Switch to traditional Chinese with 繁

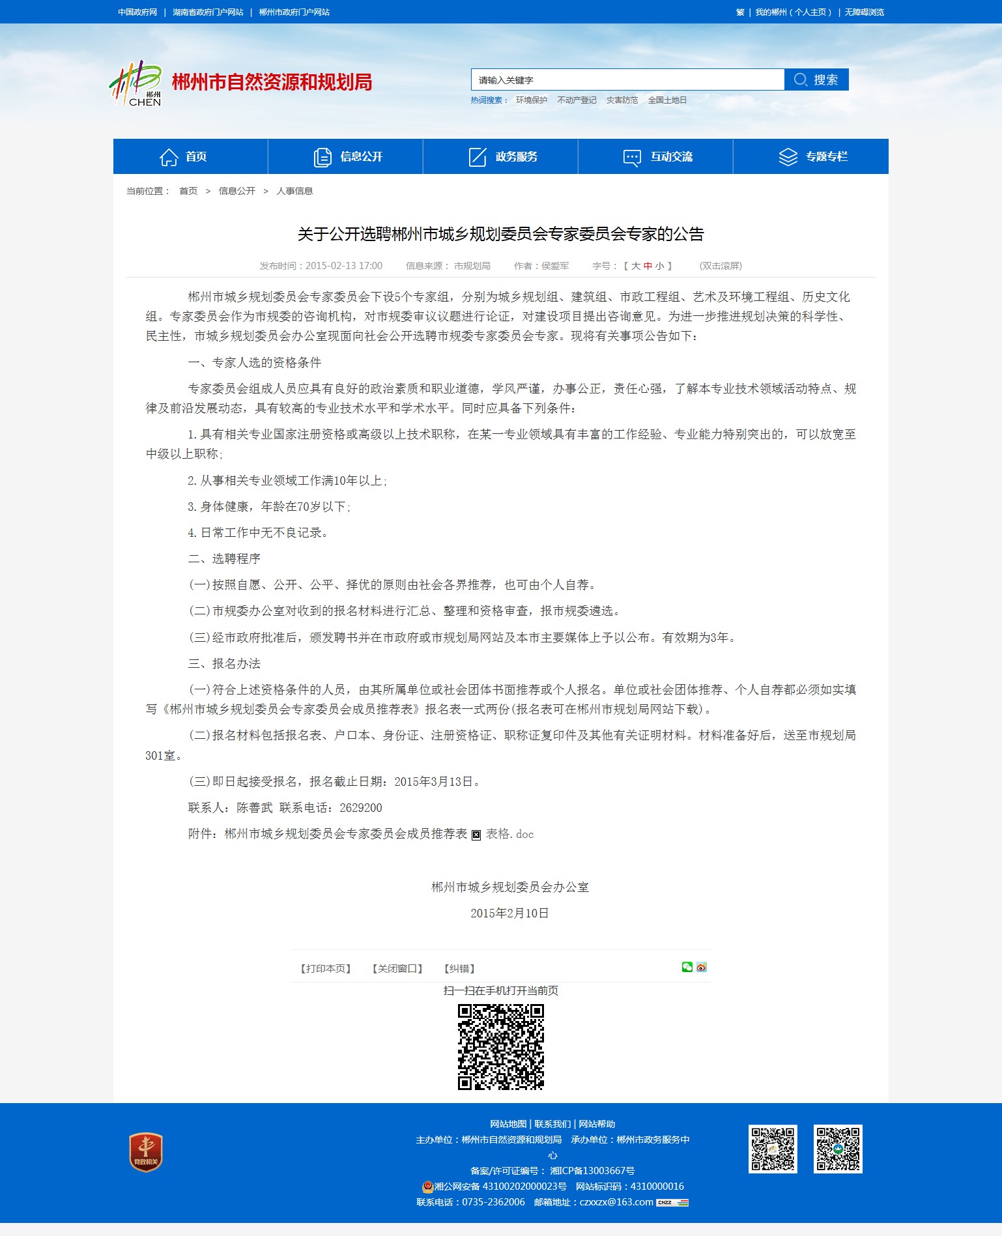click(740, 12)
